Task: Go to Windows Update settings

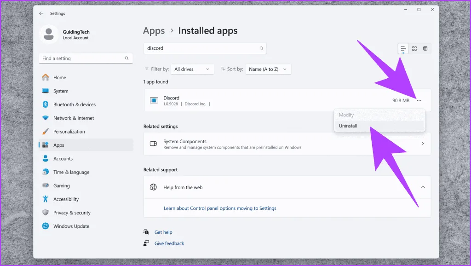Action: [x=71, y=226]
